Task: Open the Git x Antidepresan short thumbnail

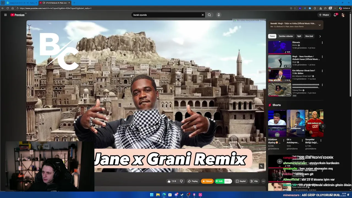Action: click(x=296, y=123)
